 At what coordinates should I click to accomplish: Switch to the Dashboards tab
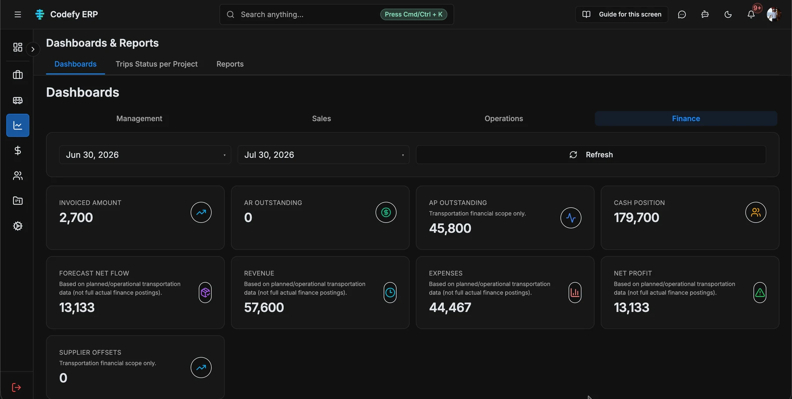click(75, 64)
